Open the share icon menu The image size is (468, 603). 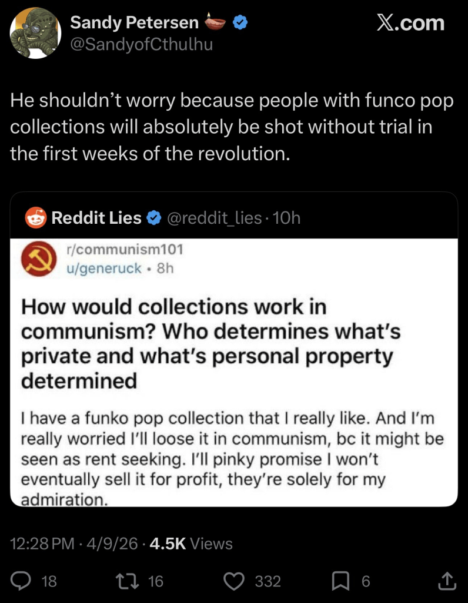(447, 581)
